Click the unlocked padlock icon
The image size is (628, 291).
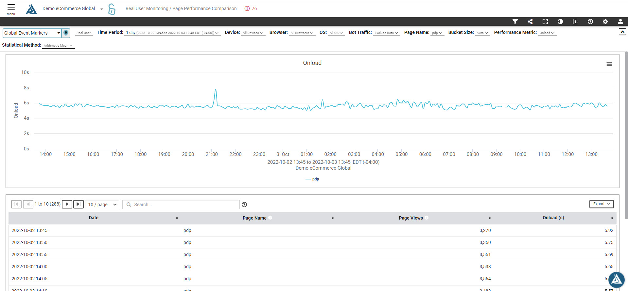pos(112,9)
